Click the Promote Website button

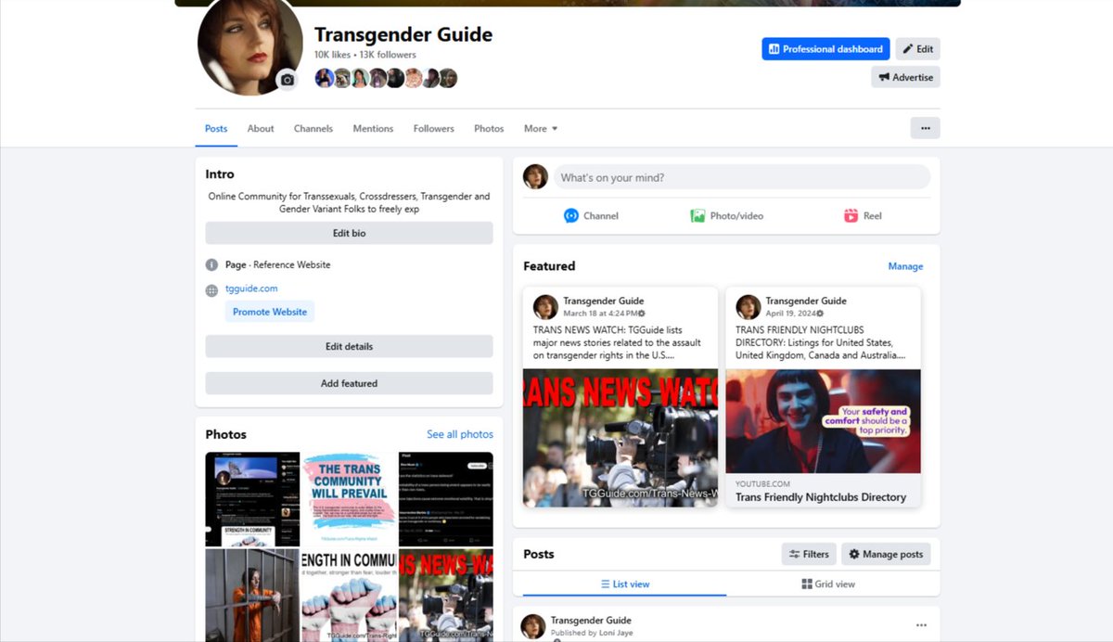click(270, 312)
